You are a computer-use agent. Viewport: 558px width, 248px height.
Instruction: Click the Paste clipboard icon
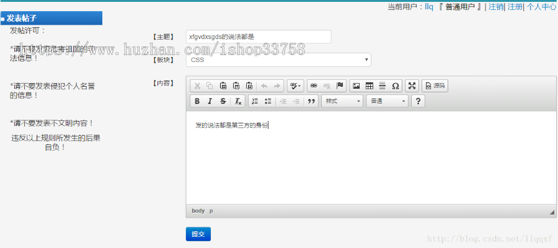(223, 86)
